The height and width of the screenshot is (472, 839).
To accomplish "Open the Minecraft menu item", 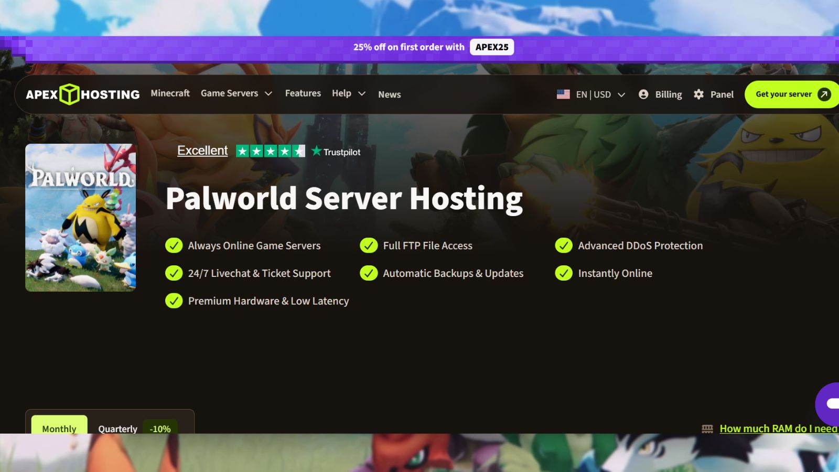I will (169, 93).
